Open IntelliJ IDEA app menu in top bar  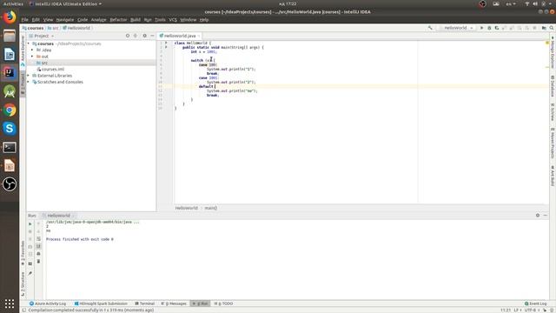pos(65,3)
